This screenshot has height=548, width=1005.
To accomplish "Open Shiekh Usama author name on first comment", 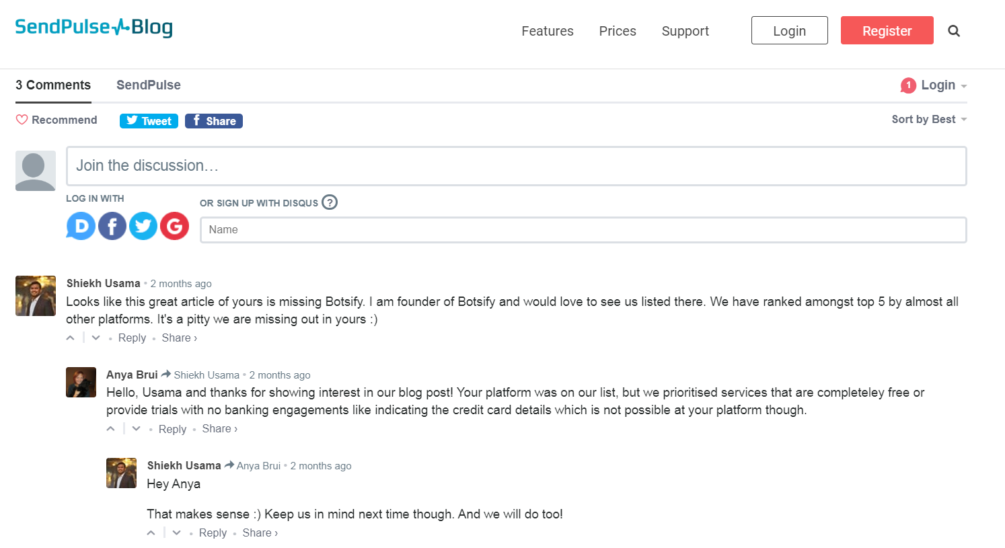I will pyautogui.click(x=104, y=283).
